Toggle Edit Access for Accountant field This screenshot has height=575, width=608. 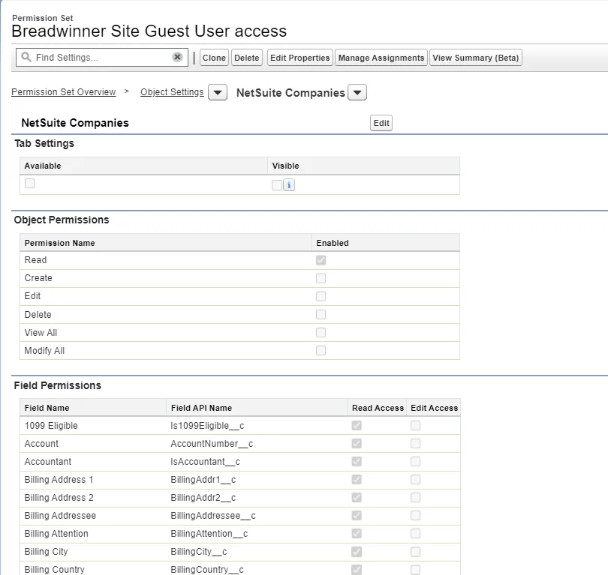coord(415,462)
